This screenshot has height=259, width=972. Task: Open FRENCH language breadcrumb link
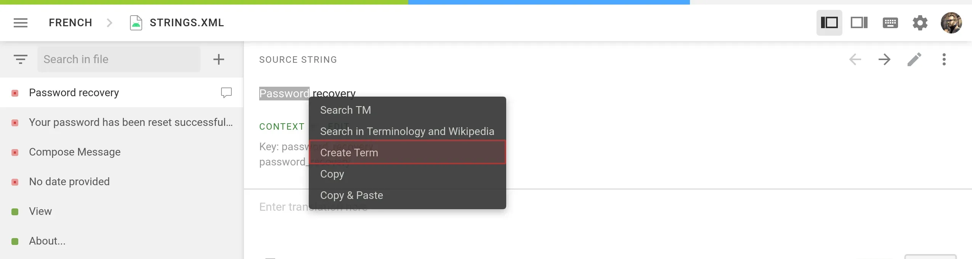(70, 23)
